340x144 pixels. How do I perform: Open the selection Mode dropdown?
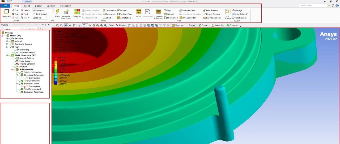121,25
